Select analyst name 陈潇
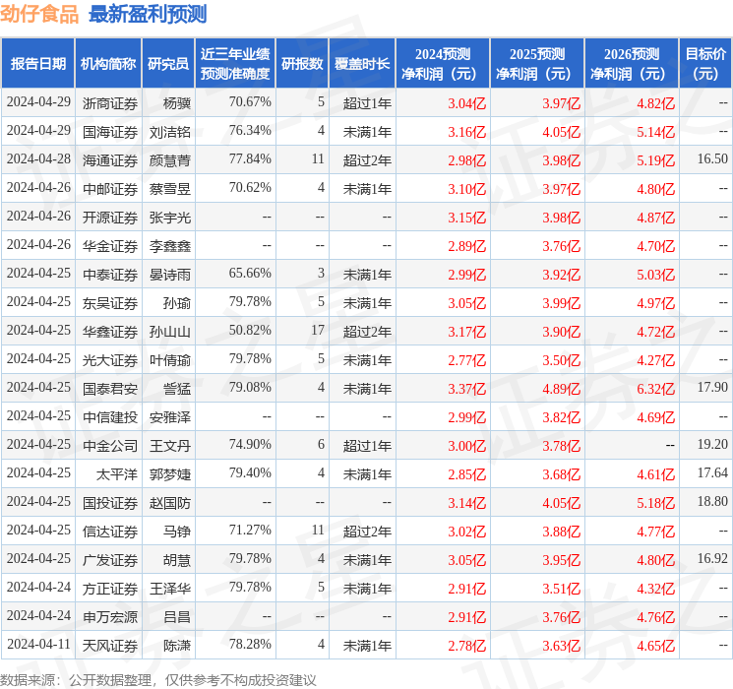 pyautogui.click(x=177, y=645)
